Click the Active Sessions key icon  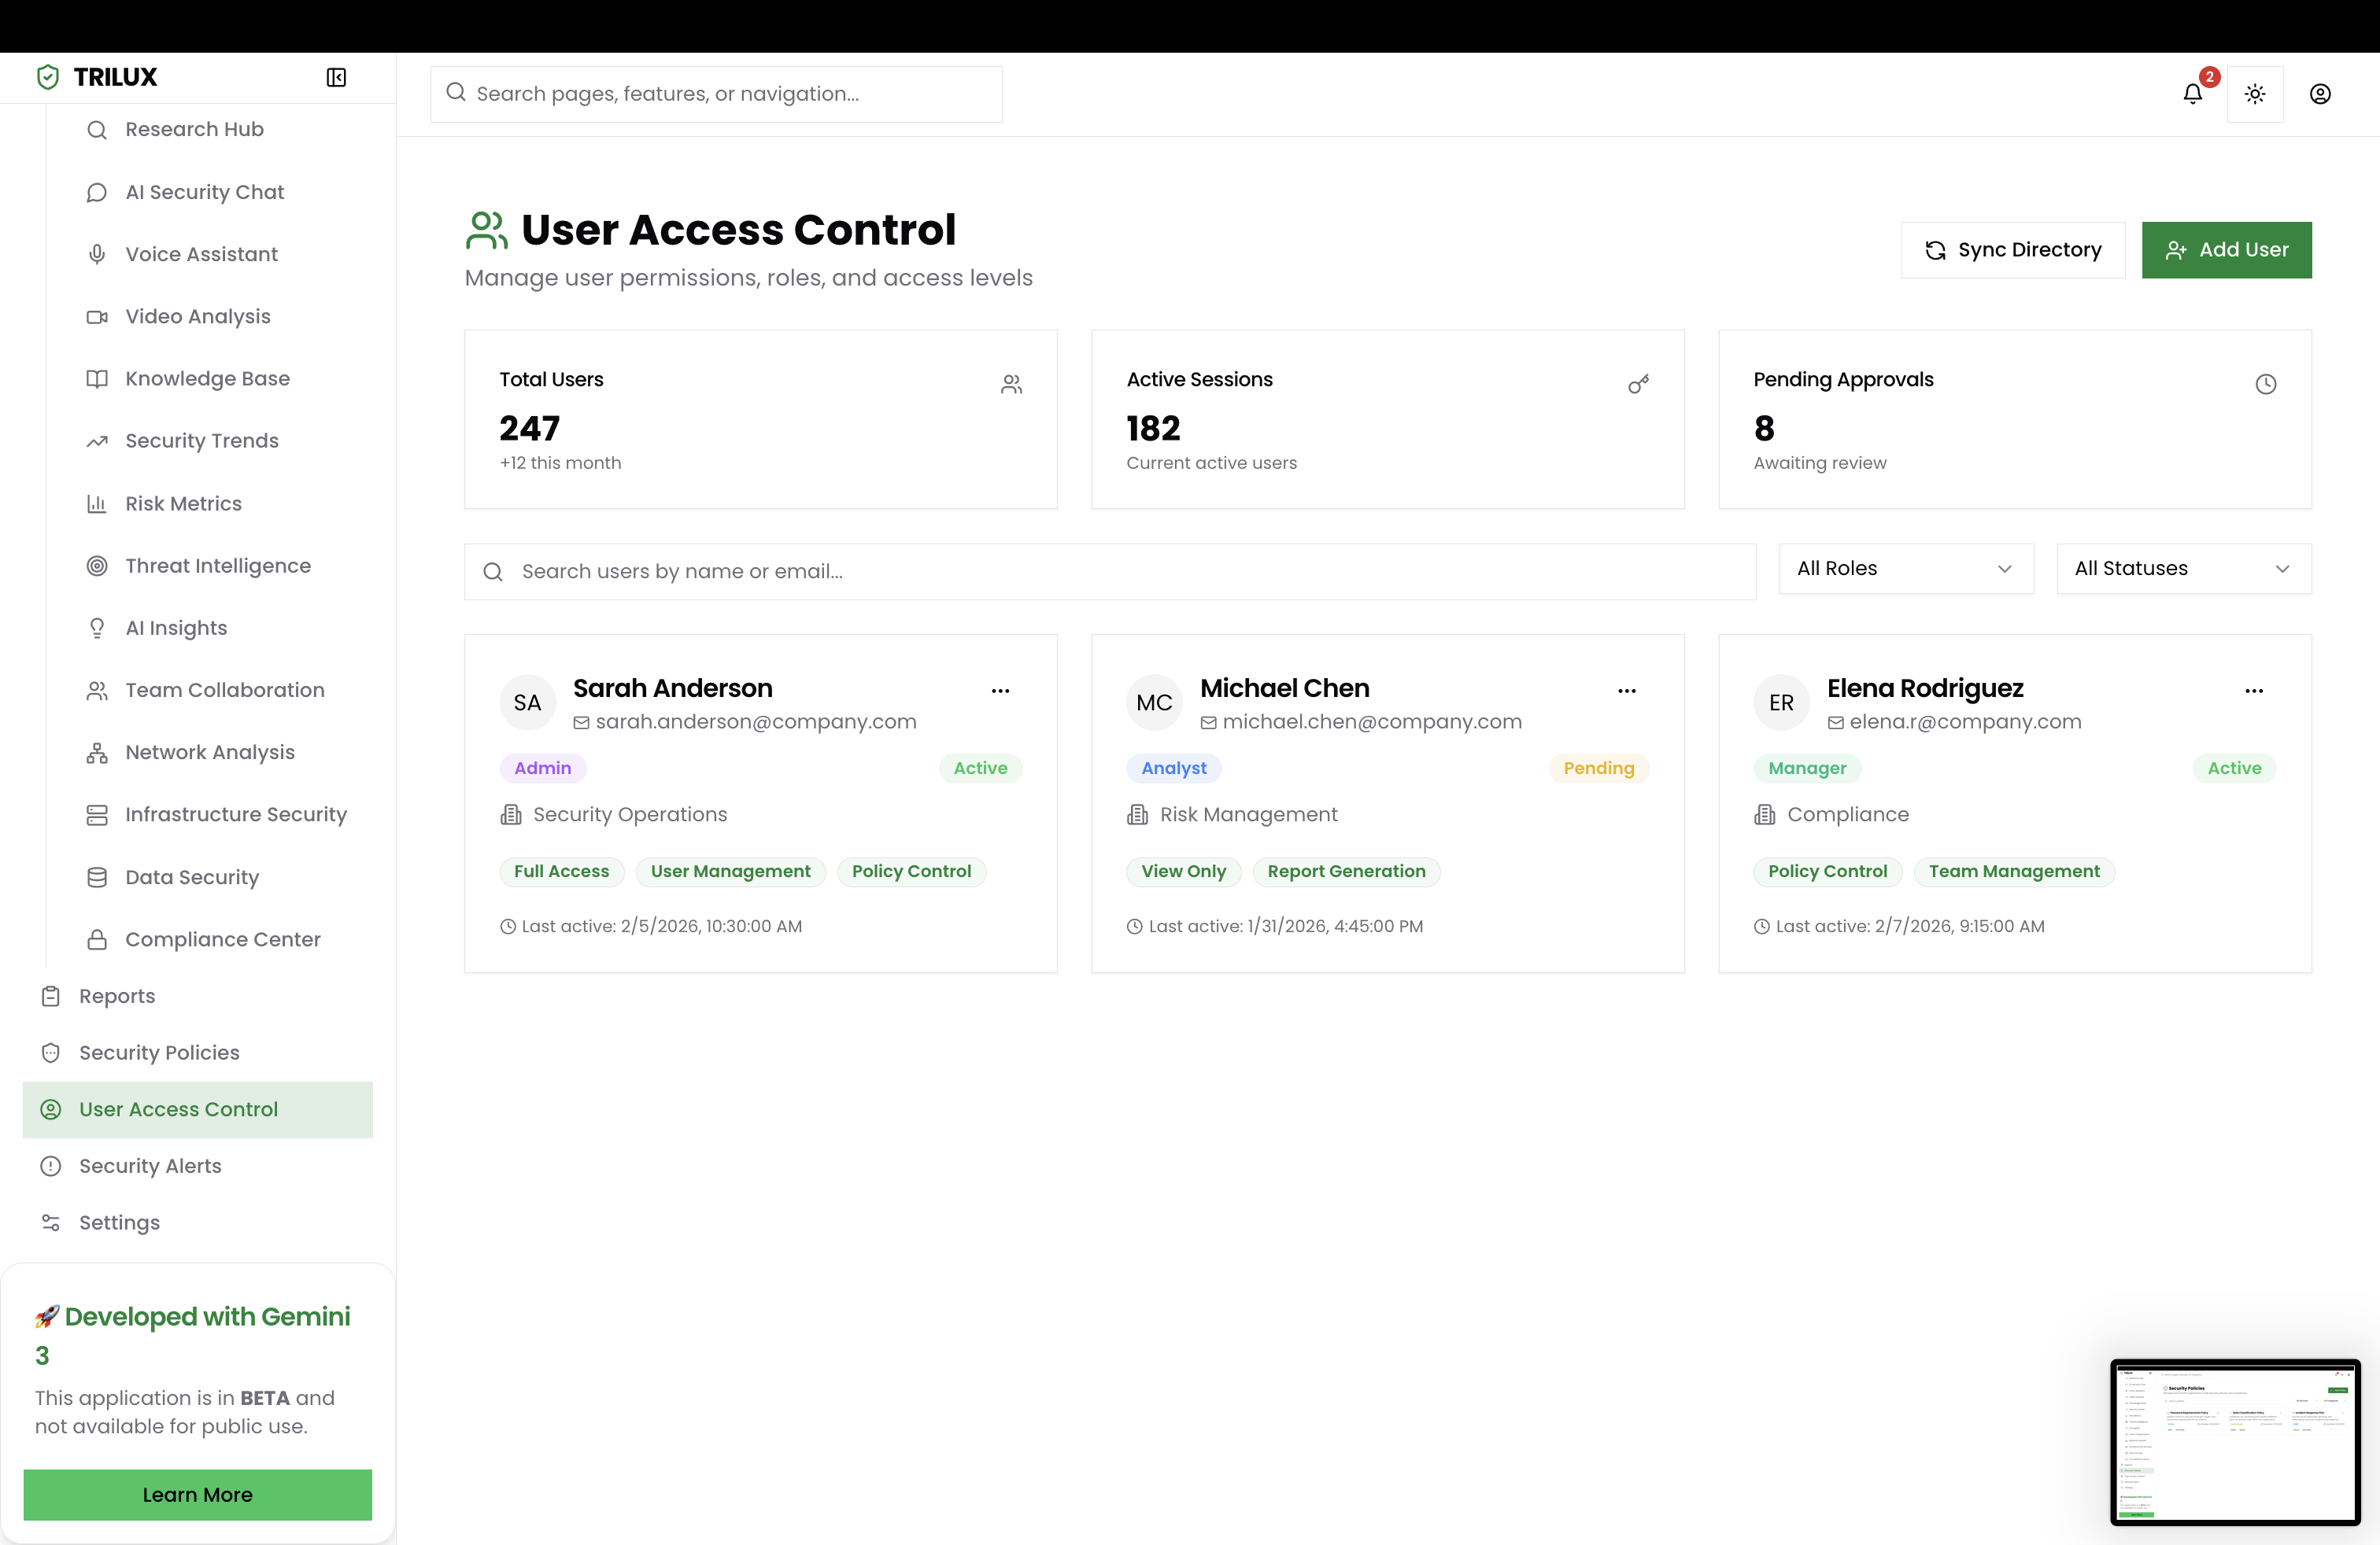coord(1638,384)
